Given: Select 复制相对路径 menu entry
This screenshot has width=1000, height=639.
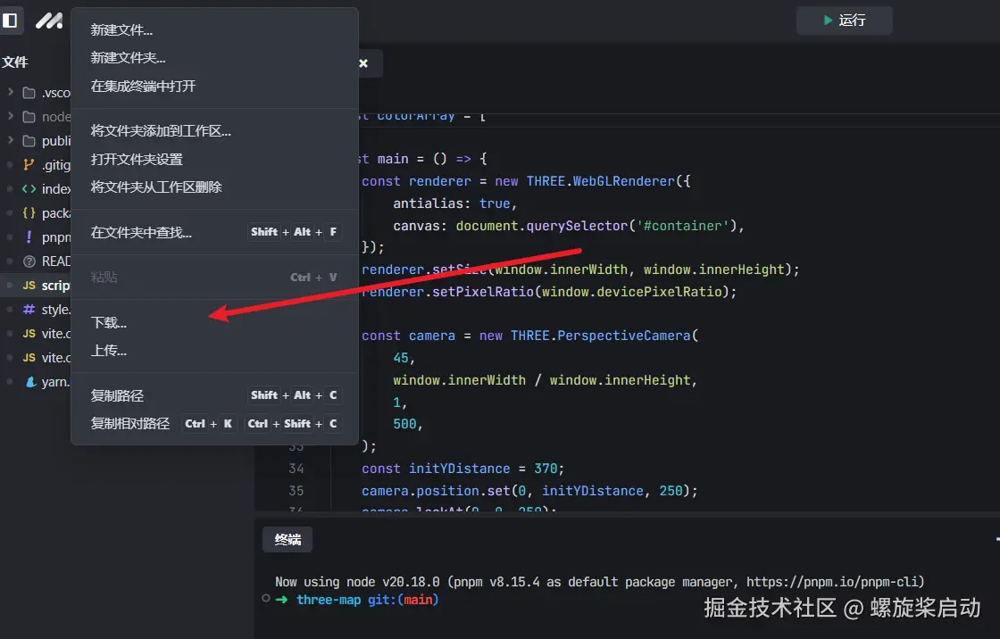Looking at the screenshot, I should pos(214,423).
